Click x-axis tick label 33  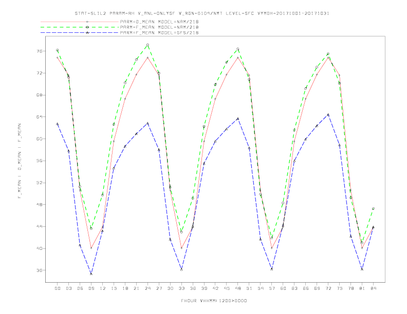click(181, 288)
